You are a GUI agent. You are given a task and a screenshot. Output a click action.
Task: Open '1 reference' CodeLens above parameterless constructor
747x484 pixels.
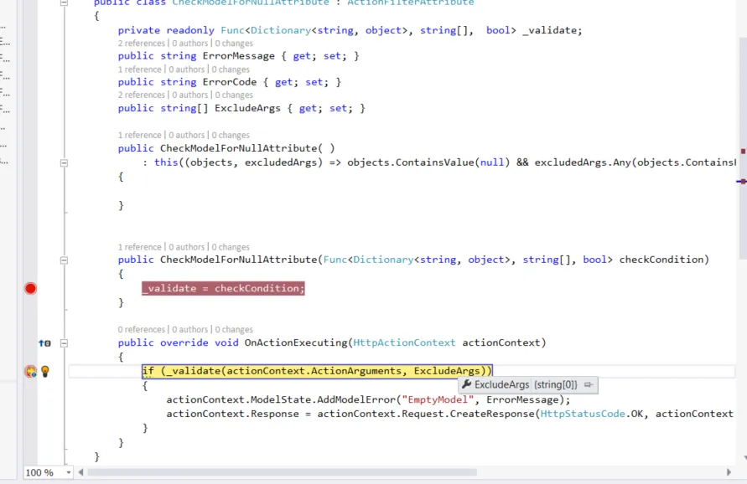(139, 135)
